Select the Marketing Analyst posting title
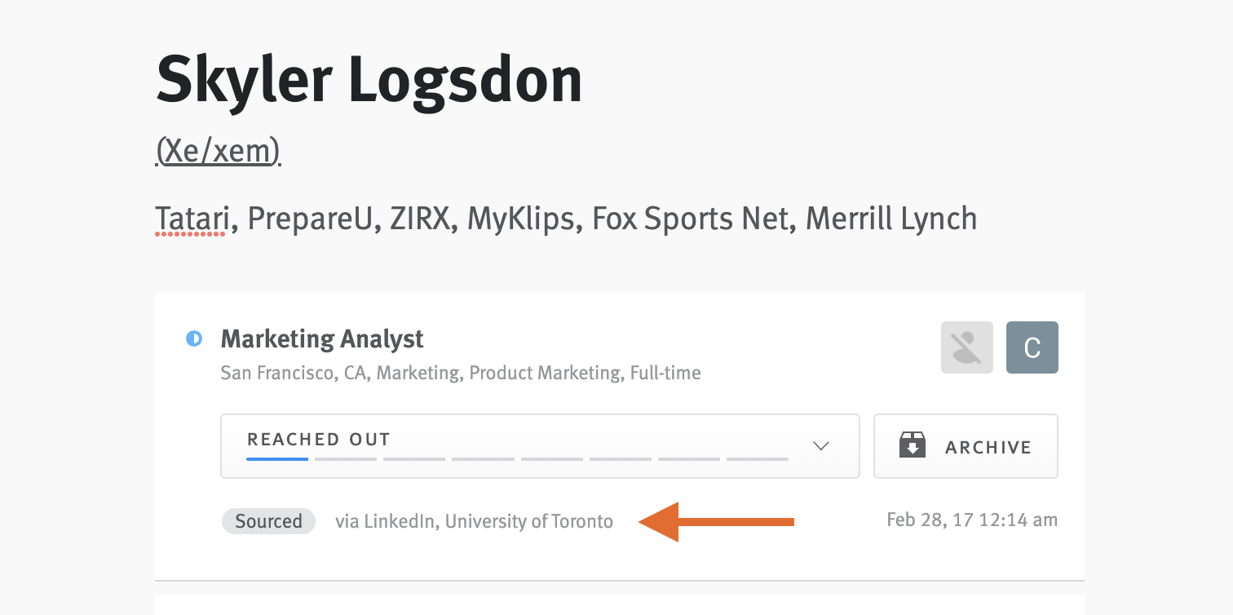1233x615 pixels. click(x=321, y=339)
